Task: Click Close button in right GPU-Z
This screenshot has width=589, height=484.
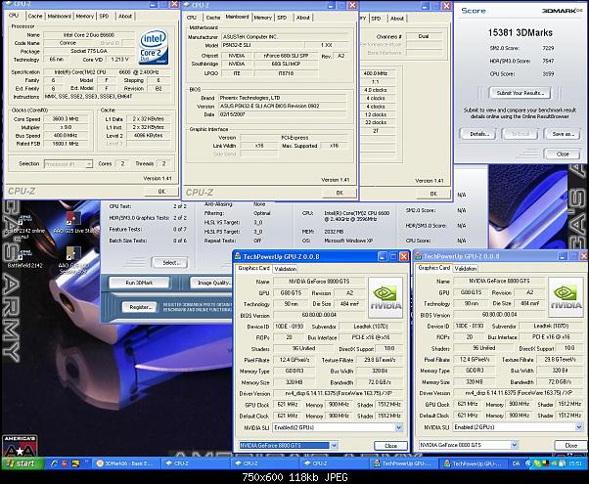Action: click(x=571, y=445)
